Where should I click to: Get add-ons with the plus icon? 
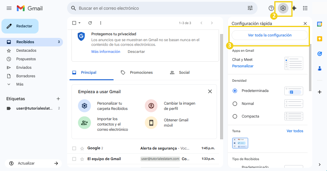[x=319, y=92]
